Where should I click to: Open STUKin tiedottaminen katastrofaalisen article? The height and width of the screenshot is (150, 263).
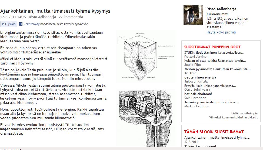tap(214, 53)
